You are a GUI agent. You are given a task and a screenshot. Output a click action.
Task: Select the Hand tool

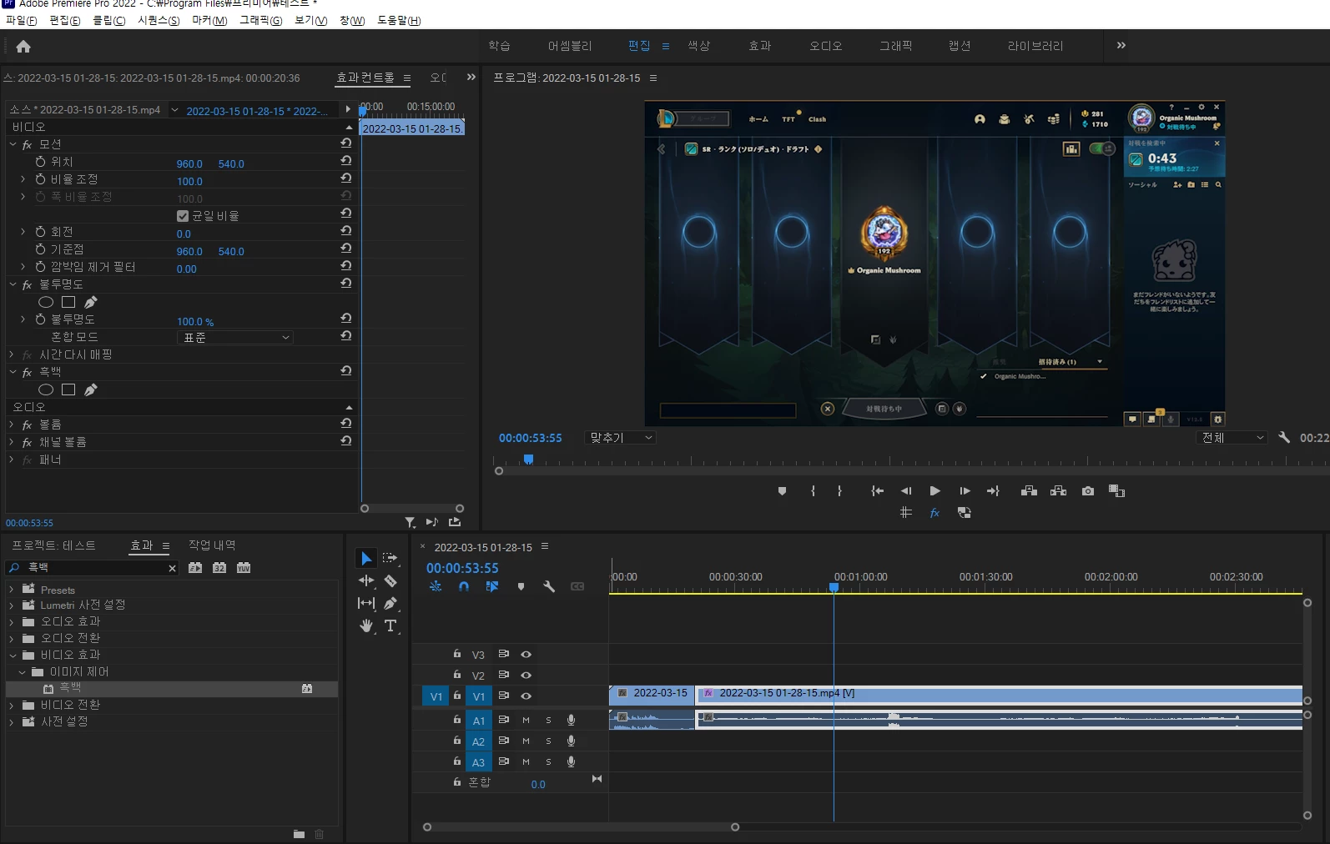366,625
